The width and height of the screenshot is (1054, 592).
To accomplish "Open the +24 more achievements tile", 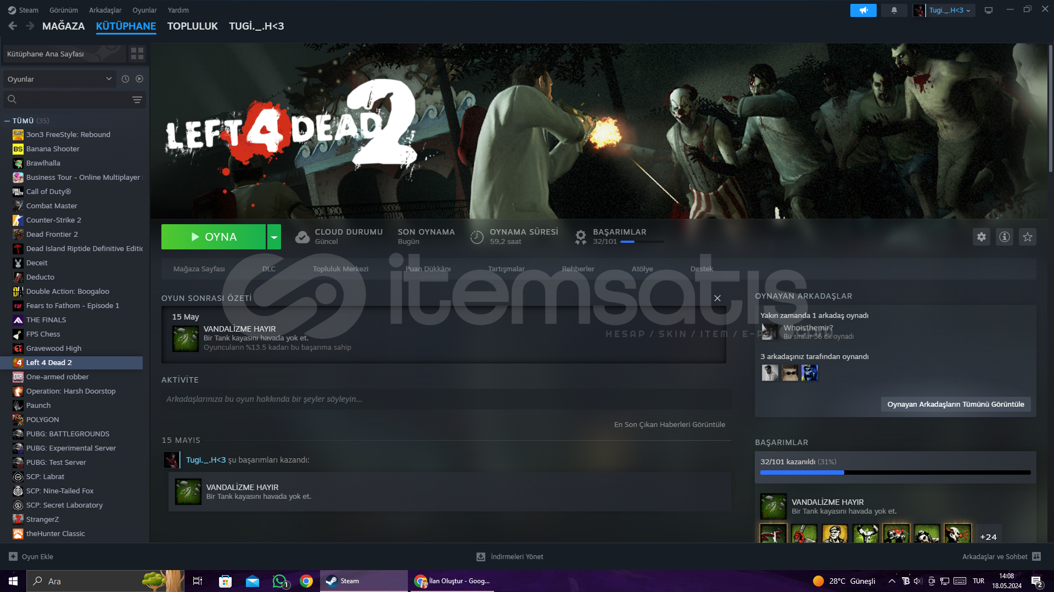I will (x=988, y=537).
